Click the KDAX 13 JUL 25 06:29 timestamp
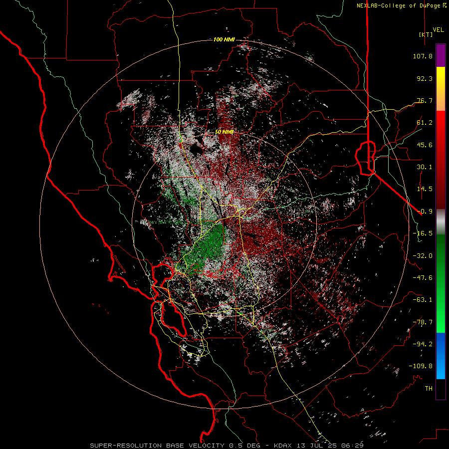This screenshot has width=449, height=449. [x=319, y=446]
